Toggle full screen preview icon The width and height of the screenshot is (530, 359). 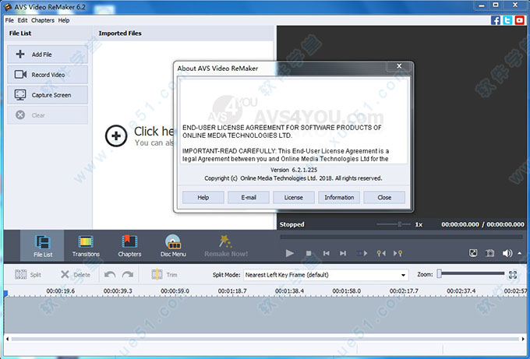click(x=473, y=253)
